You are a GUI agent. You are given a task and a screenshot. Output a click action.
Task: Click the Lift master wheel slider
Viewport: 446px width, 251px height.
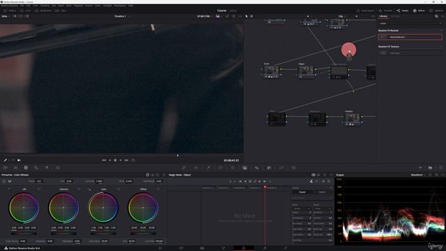click(24, 234)
